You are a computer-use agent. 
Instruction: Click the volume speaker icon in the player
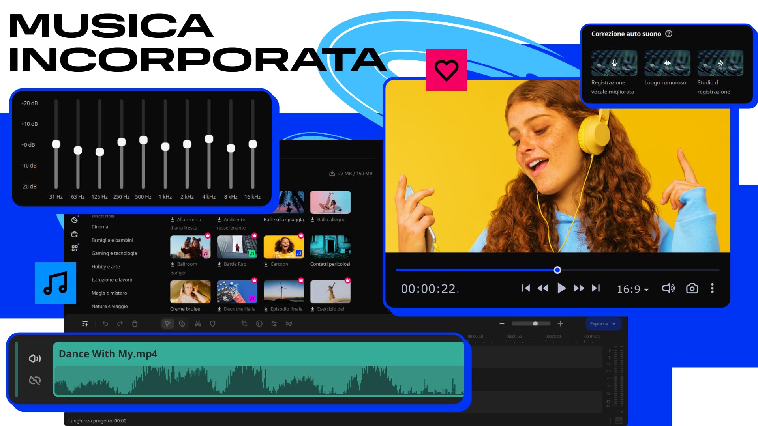[668, 288]
